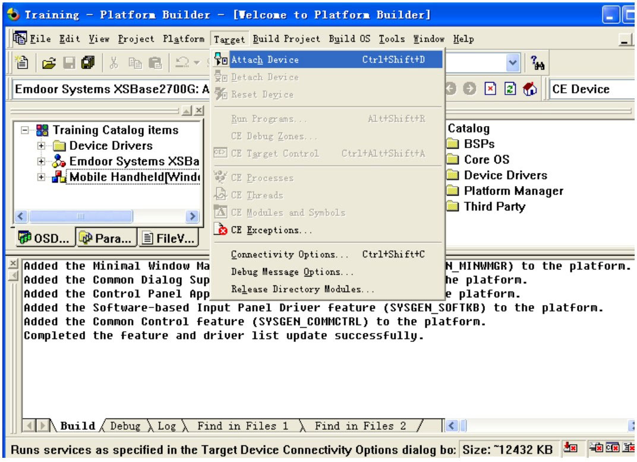
Task: Switch to the Debug output tab
Action: click(125, 426)
